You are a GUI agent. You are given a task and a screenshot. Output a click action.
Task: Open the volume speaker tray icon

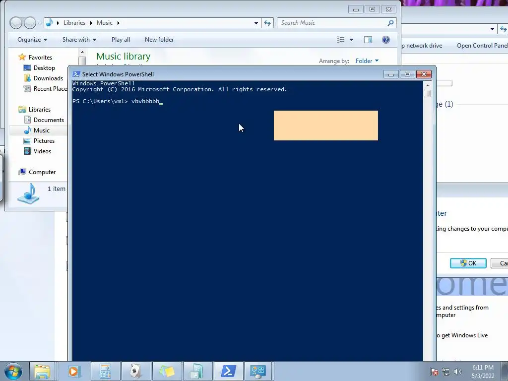tap(457, 372)
